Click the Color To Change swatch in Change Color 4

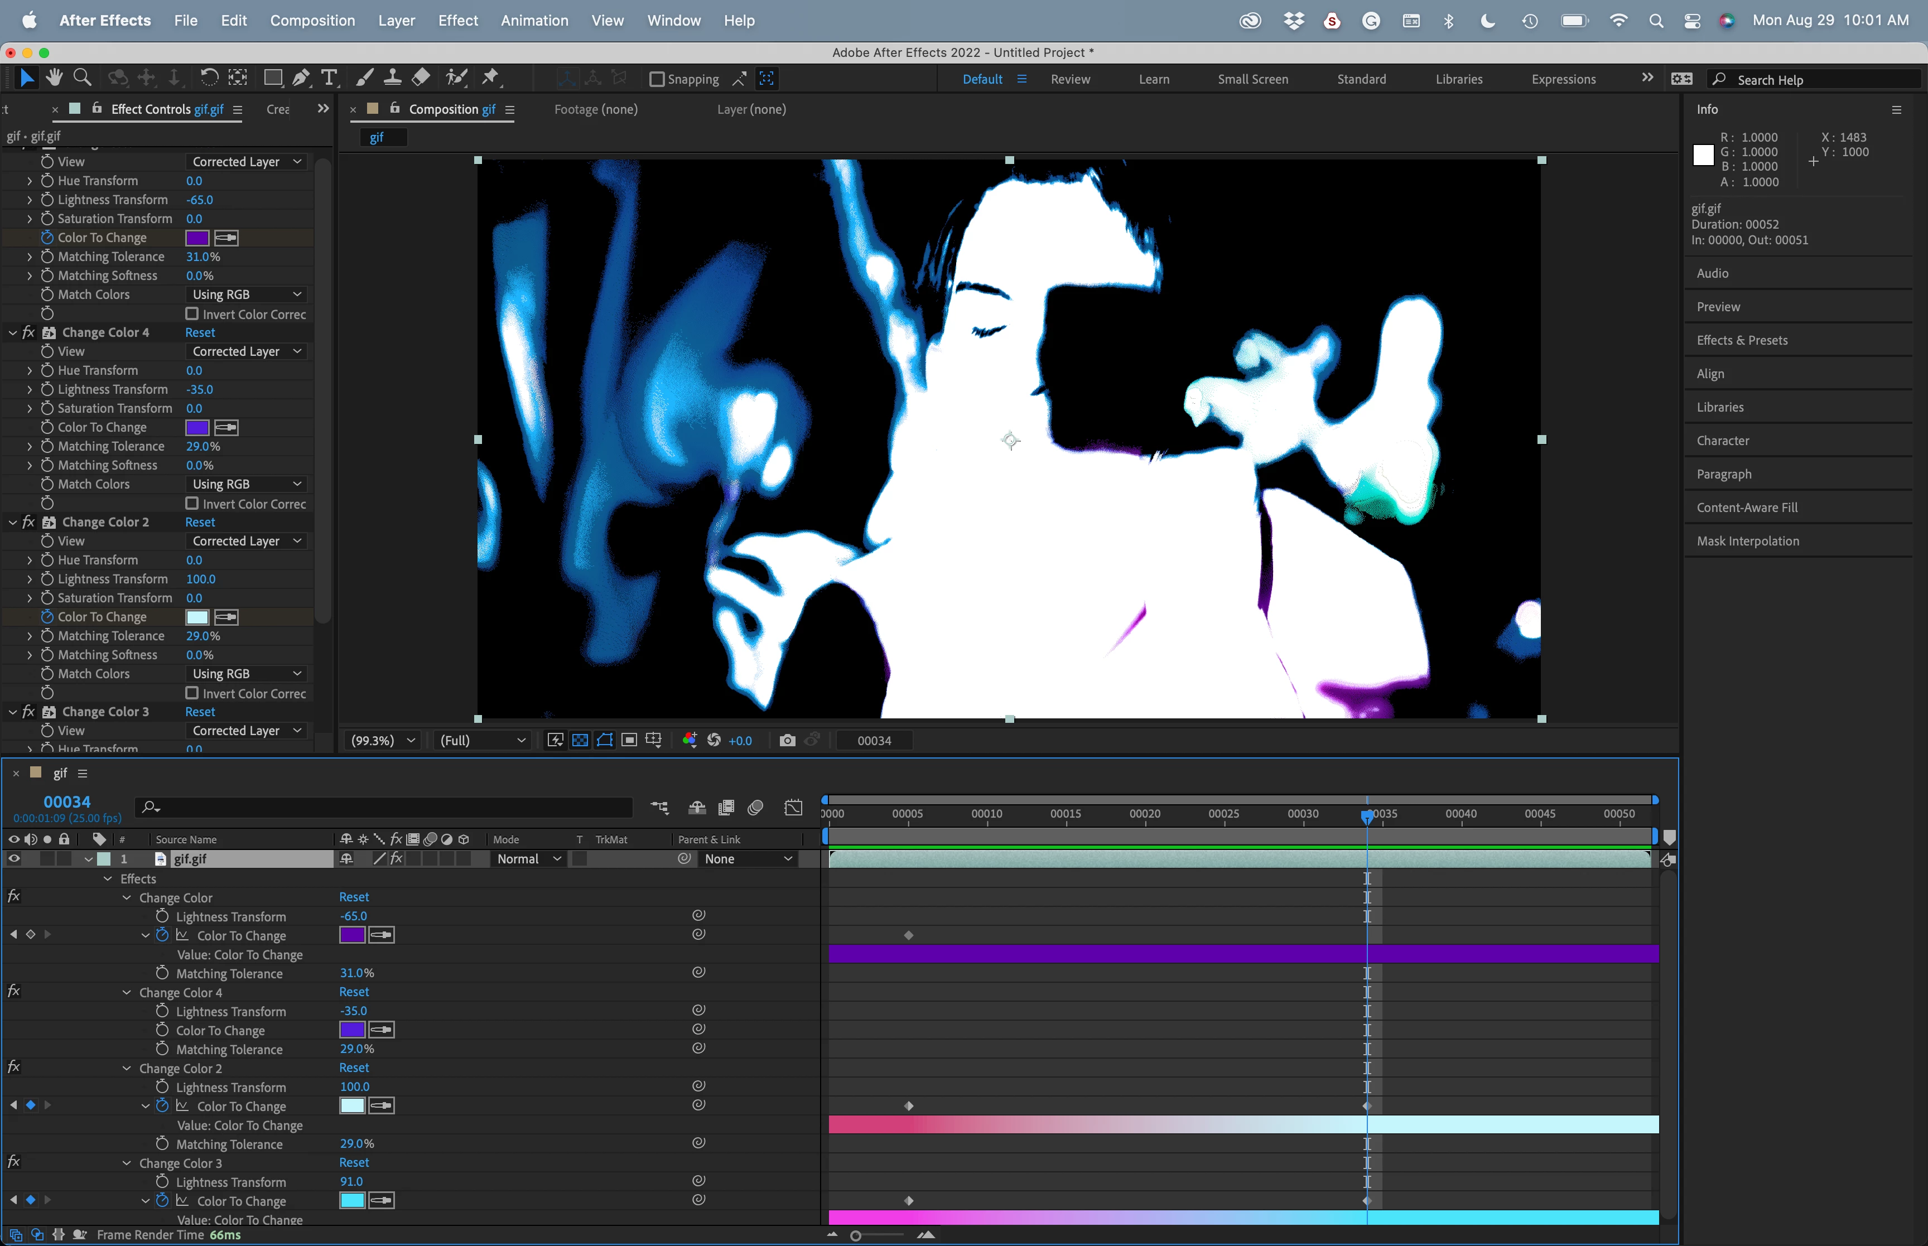pyautogui.click(x=197, y=427)
